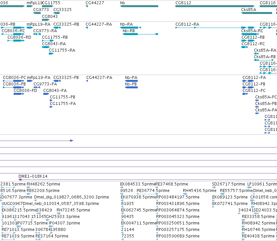Click the Cks85A-RB transcript label

(x=265, y=57)
